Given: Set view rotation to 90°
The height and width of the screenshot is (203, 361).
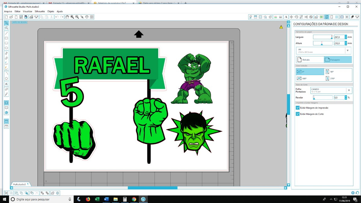Looking at the screenshot, I should 338,72.
